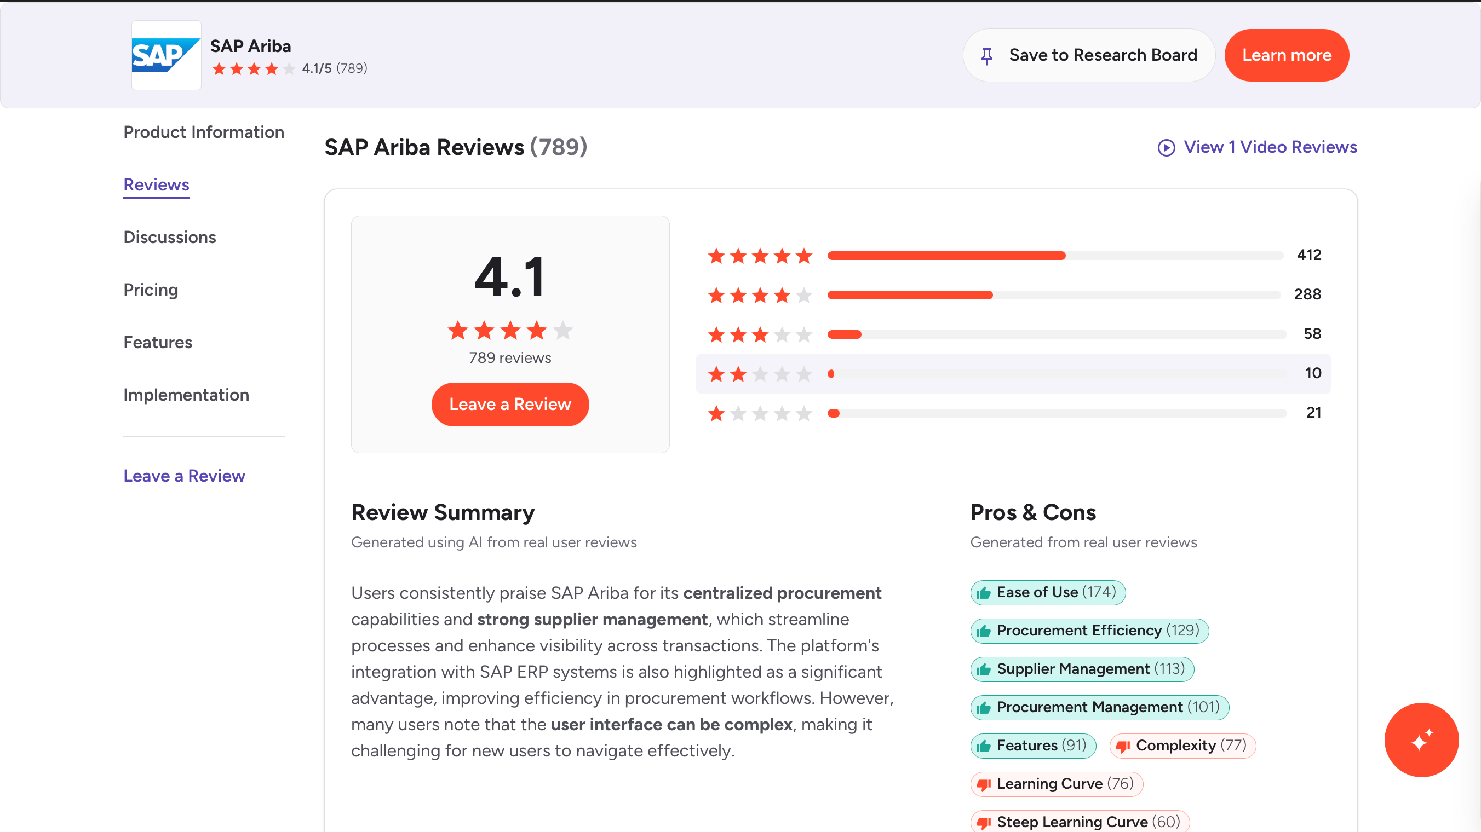
Task: Click the 10 two-star review count
Action: (x=1313, y=373)
